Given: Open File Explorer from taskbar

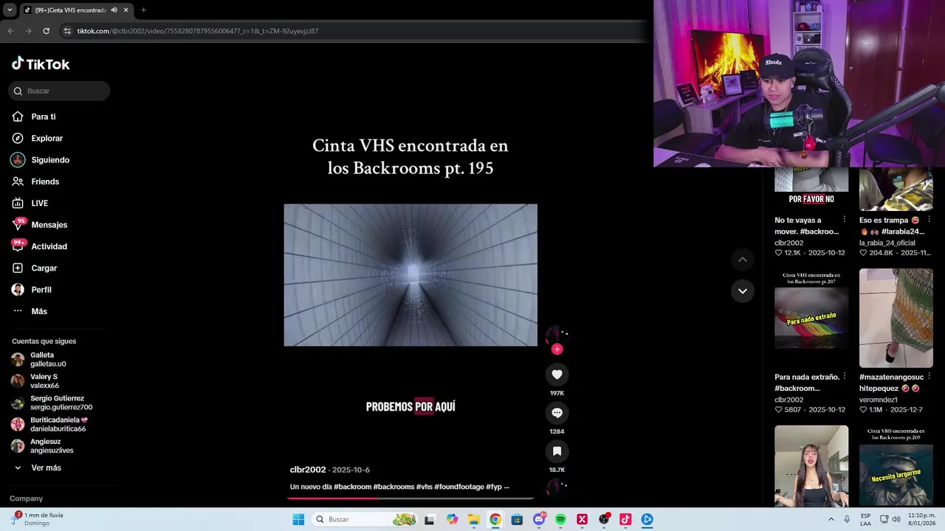Looking at the screenshot, I should pyautogui.click(x=473, y=519).
